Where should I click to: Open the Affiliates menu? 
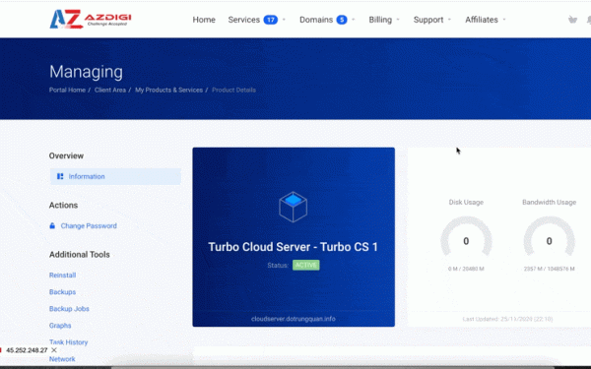[x=482, y=20]
